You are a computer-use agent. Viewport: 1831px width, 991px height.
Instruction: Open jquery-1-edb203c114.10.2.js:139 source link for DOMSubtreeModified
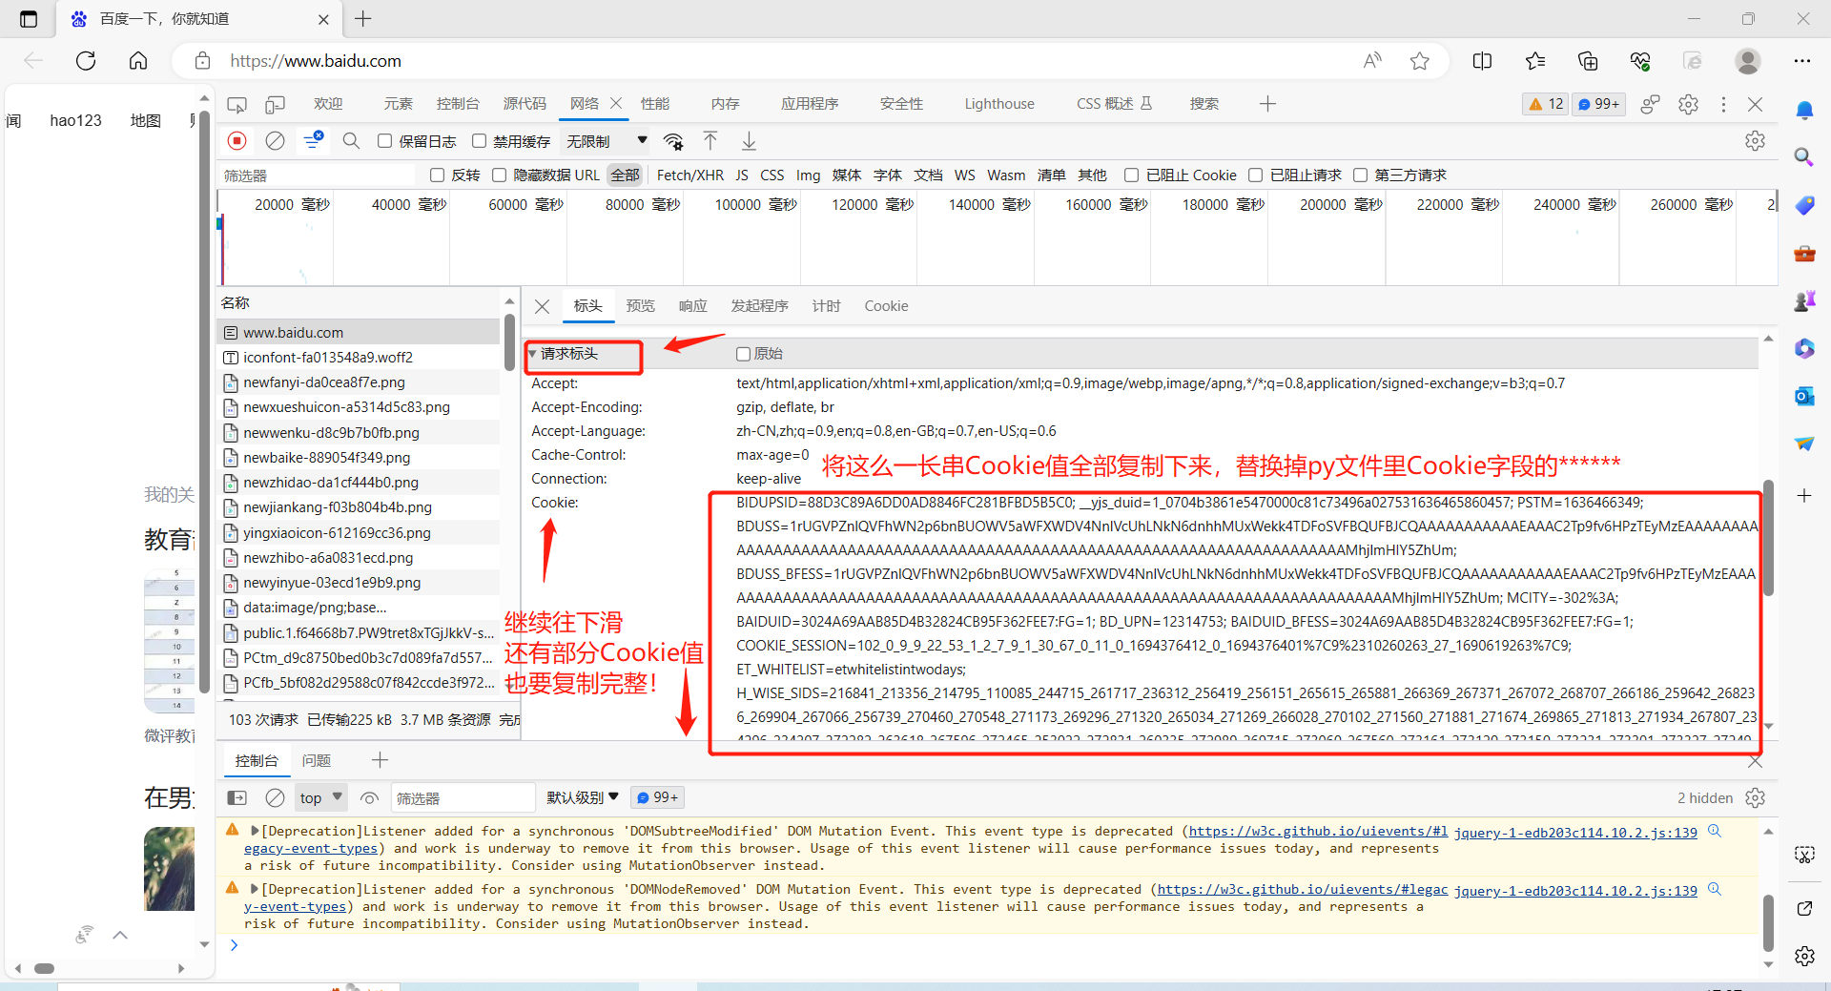[1575, 833]
